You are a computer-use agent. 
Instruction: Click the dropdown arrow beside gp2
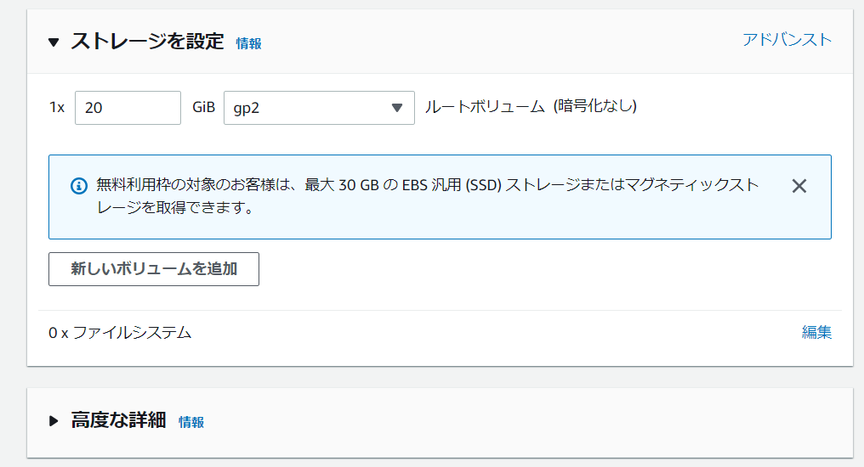coord(396,108)
